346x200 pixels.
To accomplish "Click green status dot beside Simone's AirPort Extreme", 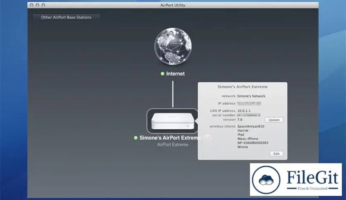I will pos(136,138).
